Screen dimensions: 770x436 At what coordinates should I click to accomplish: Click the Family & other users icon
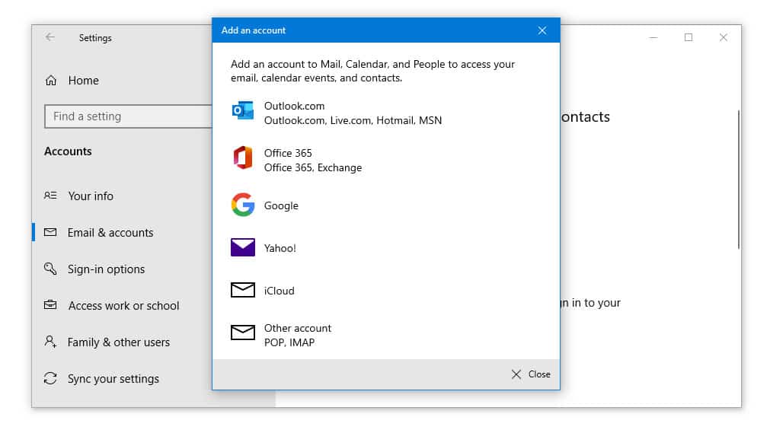pos(50,342)
